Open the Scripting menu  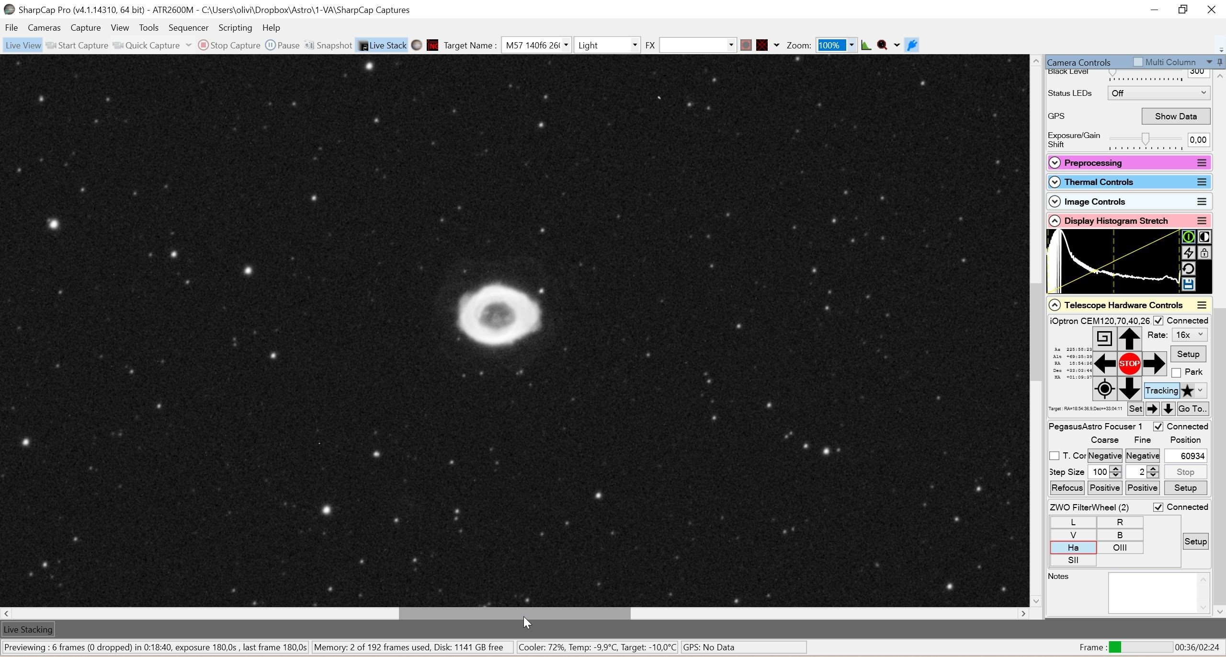pyautogui.click(x=235, y=28)
